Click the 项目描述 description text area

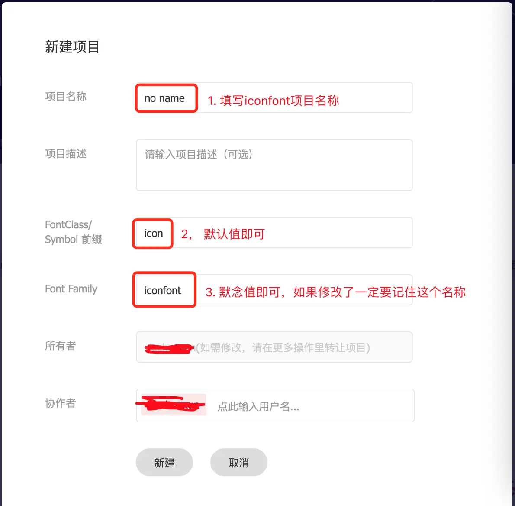(x=274, y=165)
